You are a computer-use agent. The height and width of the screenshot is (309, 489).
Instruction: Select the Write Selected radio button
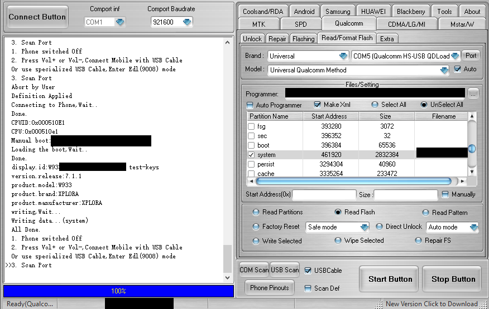coord(256,241)
